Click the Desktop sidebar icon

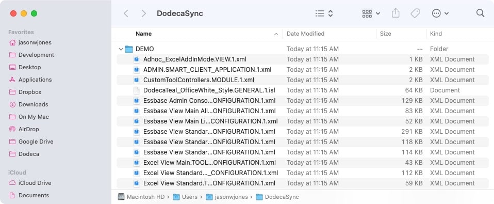12,67
